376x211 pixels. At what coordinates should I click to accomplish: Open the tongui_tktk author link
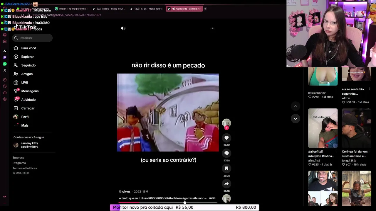coord(349,161)
